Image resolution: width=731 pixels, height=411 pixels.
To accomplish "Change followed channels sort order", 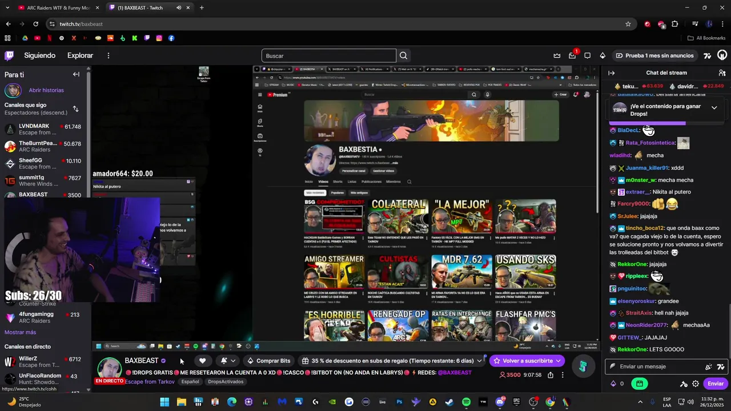I will [x=75, y=108].
